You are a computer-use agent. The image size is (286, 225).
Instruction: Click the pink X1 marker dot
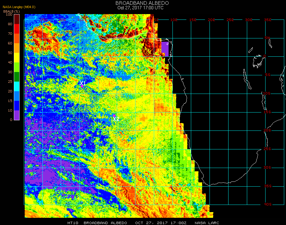[x=82, y=86]
